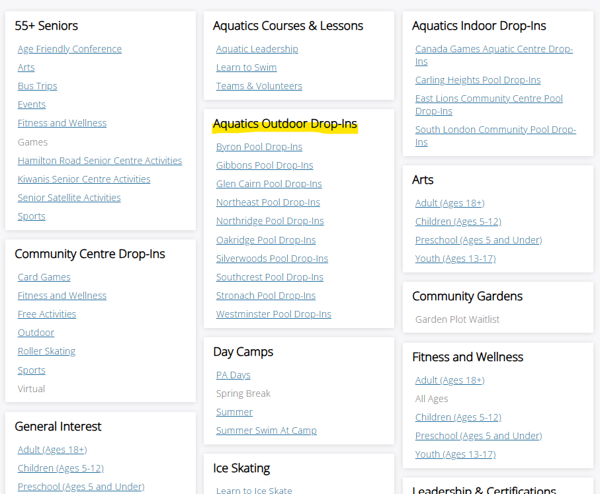Open Children (Ages 5-12) under Fitness and Wellness

point(458,417)
